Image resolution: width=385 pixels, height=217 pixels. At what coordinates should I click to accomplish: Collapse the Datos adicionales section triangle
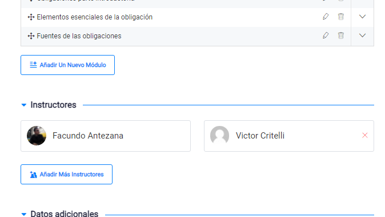[x=24, y=214]
